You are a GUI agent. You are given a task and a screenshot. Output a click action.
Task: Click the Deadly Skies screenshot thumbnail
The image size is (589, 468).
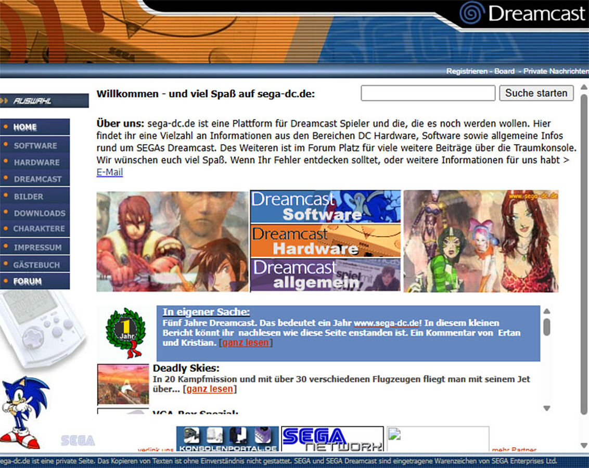click(x=123, y=384)
